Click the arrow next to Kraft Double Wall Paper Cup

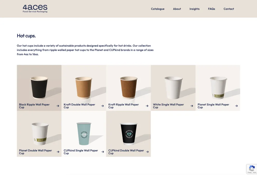point(102,106)
